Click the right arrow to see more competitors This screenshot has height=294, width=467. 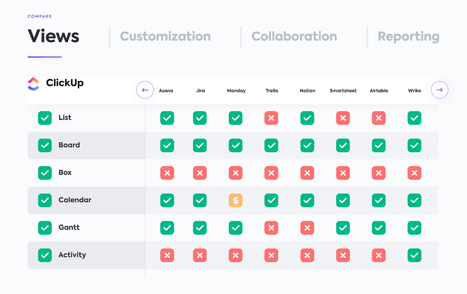click(x=440, y=90)
